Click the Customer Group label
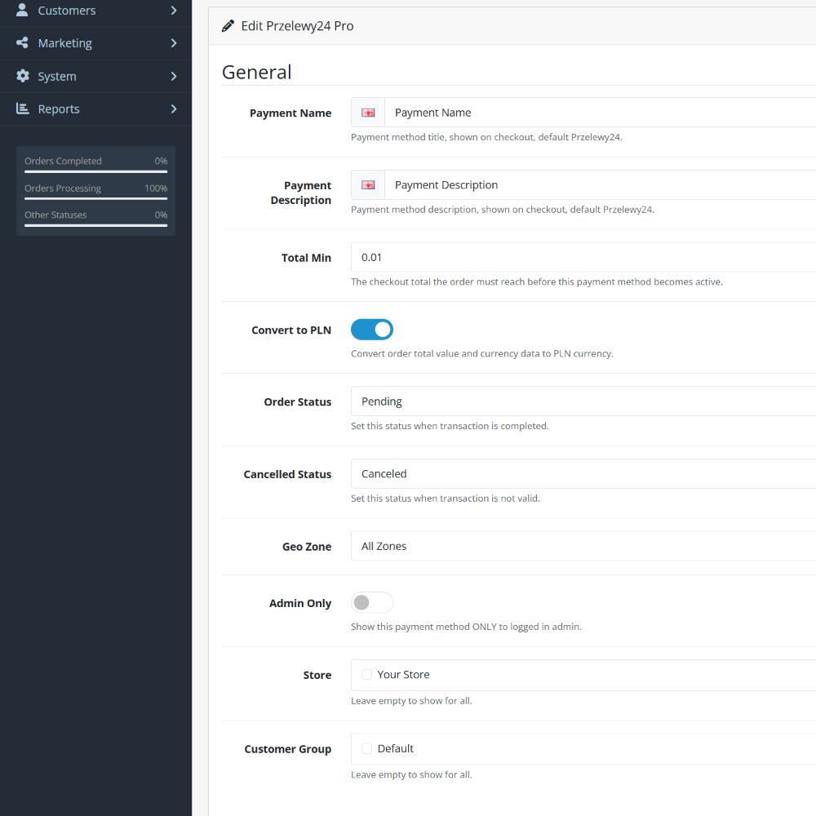This screenshot has width=816, height=816. [288, 749]
